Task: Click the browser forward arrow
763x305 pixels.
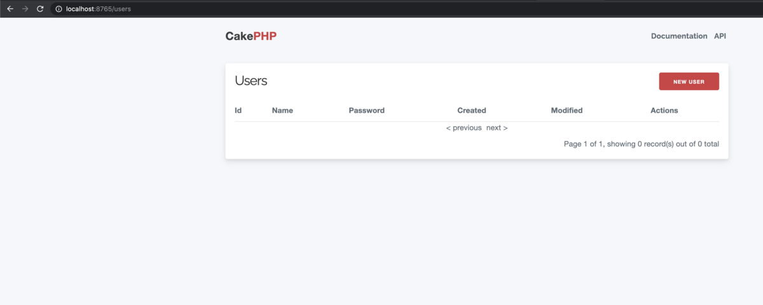Action: pos(25,9)
